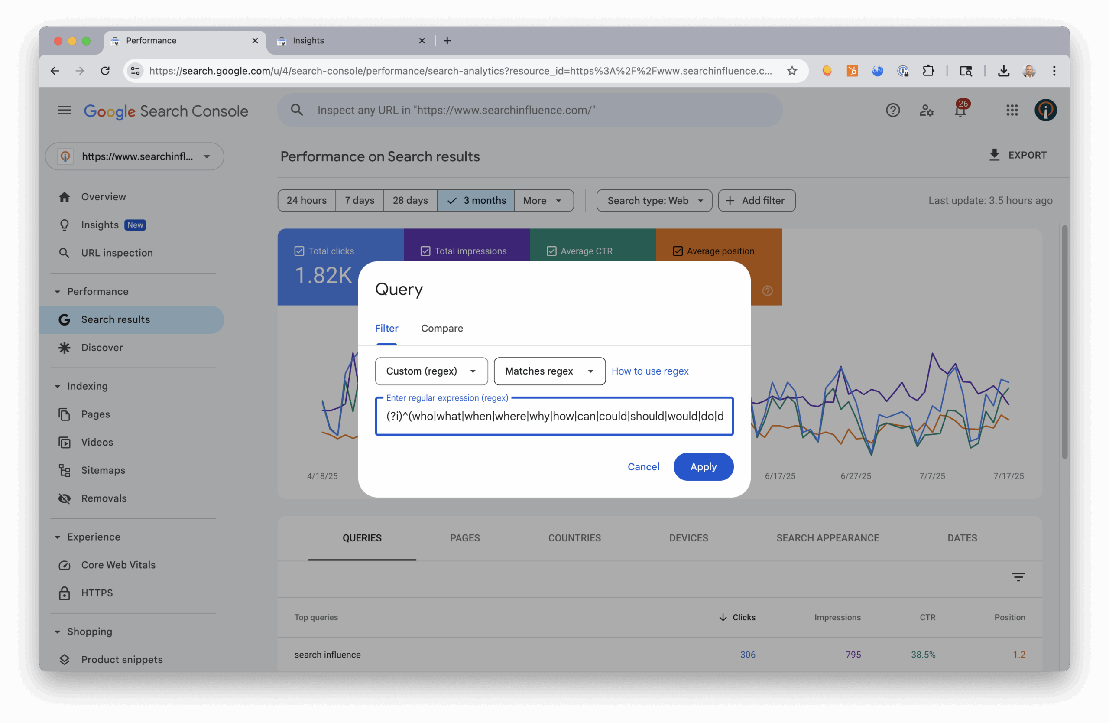Open the Custom (regex) dropdown
1109x723 pixels.
(431, 371)
